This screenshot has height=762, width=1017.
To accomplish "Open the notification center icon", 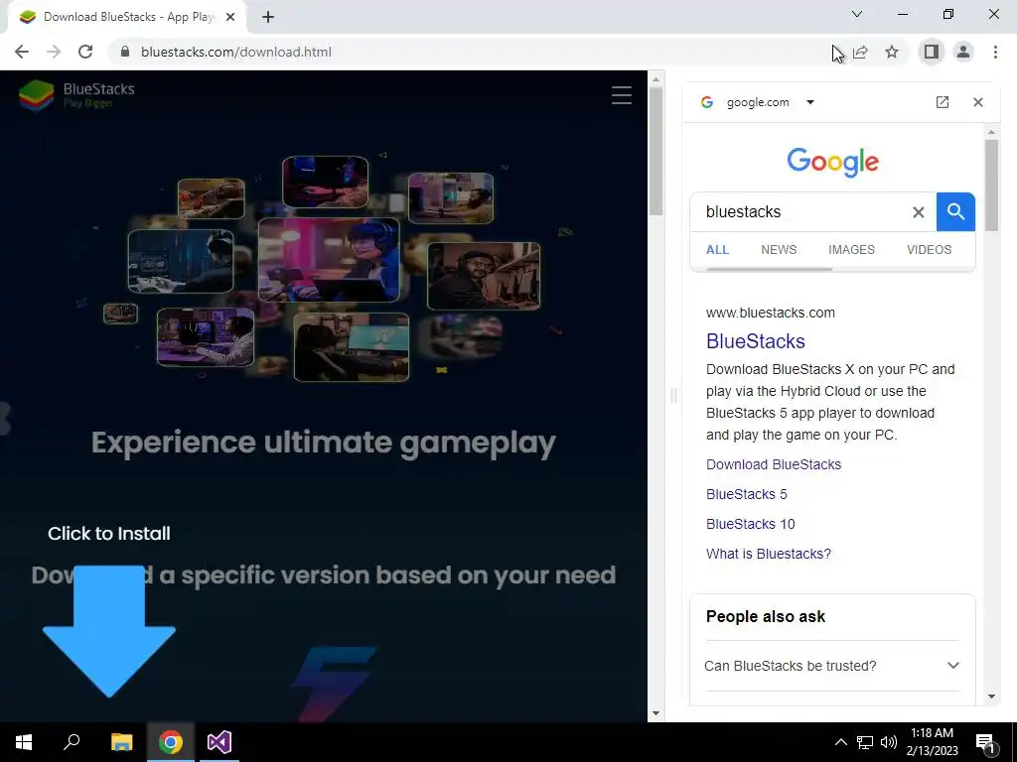I will (x=985, y=742).
